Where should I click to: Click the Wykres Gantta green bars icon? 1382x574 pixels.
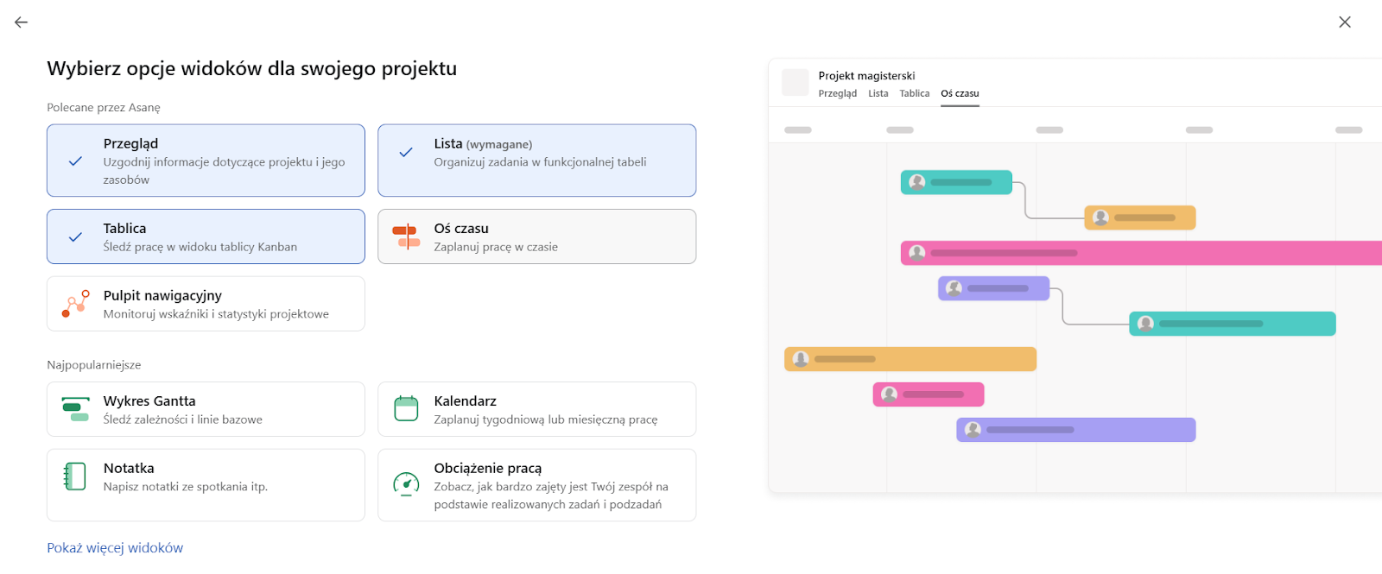click(x=75, y=409)
